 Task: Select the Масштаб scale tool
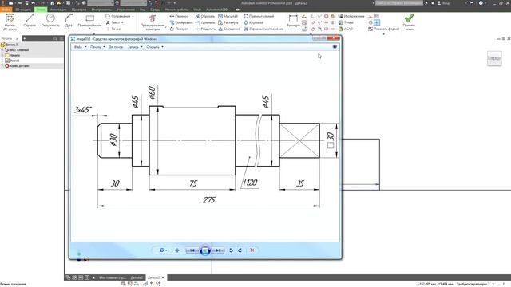pyautogui.click(x=228, y=16)
